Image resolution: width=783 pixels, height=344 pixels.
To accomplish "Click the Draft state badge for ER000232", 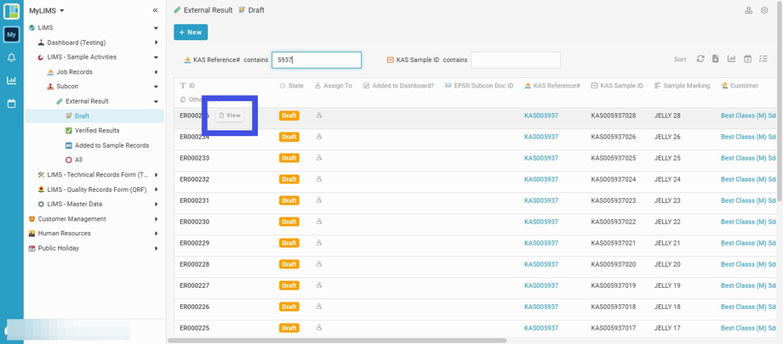I will (289, 179).
